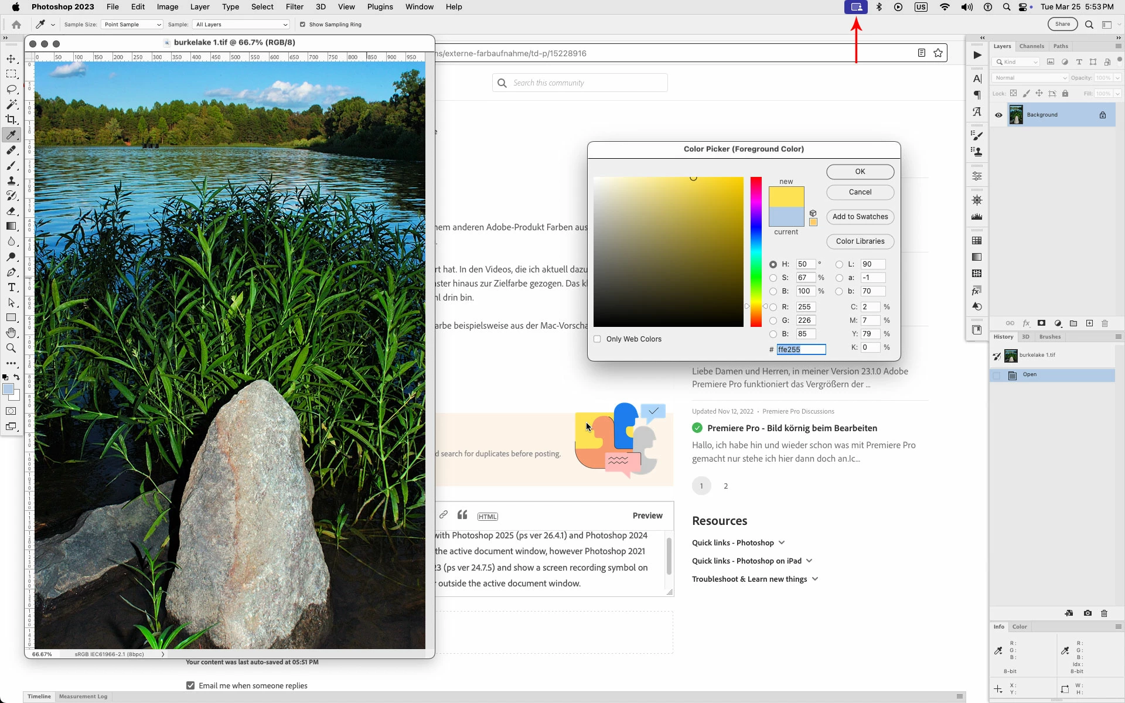The height and width of the screenshot is (703, 1125).
Task: Select the Zoom tool
Action: point(11,348)
